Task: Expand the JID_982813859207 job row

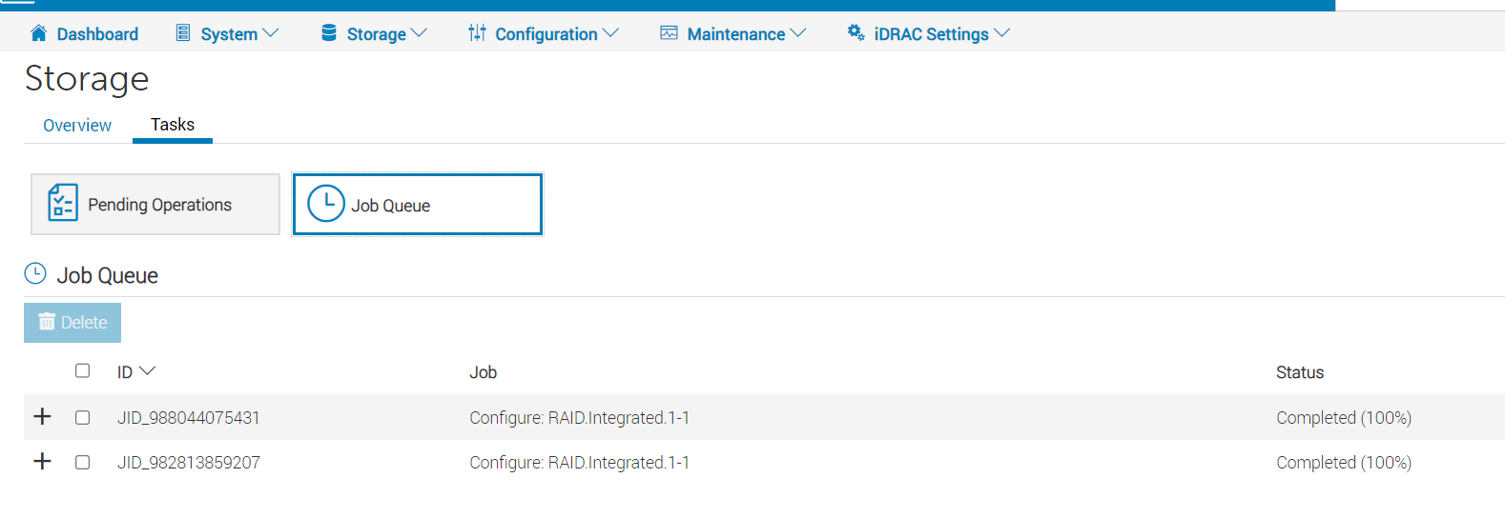Action: click(x=42, y=461)
